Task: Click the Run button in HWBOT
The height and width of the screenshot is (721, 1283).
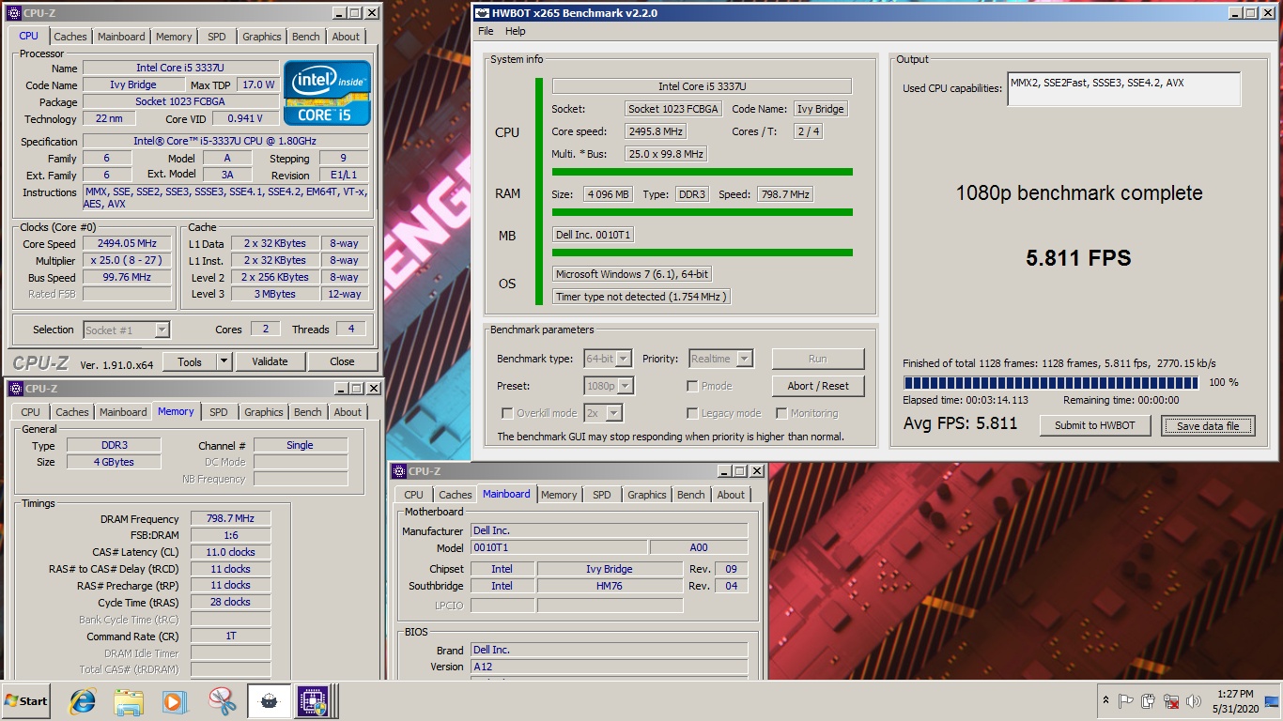Action: 818,359
